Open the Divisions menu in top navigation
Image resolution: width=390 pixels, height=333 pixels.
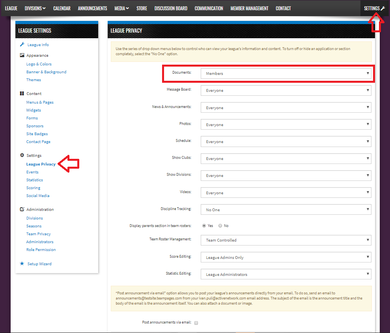[35, 8]
